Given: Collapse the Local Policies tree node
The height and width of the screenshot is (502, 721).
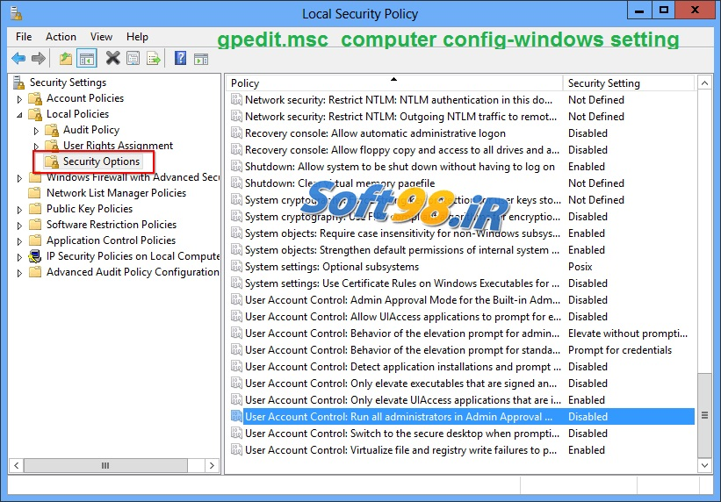Looking at the screenshot, I should point(20,115).
